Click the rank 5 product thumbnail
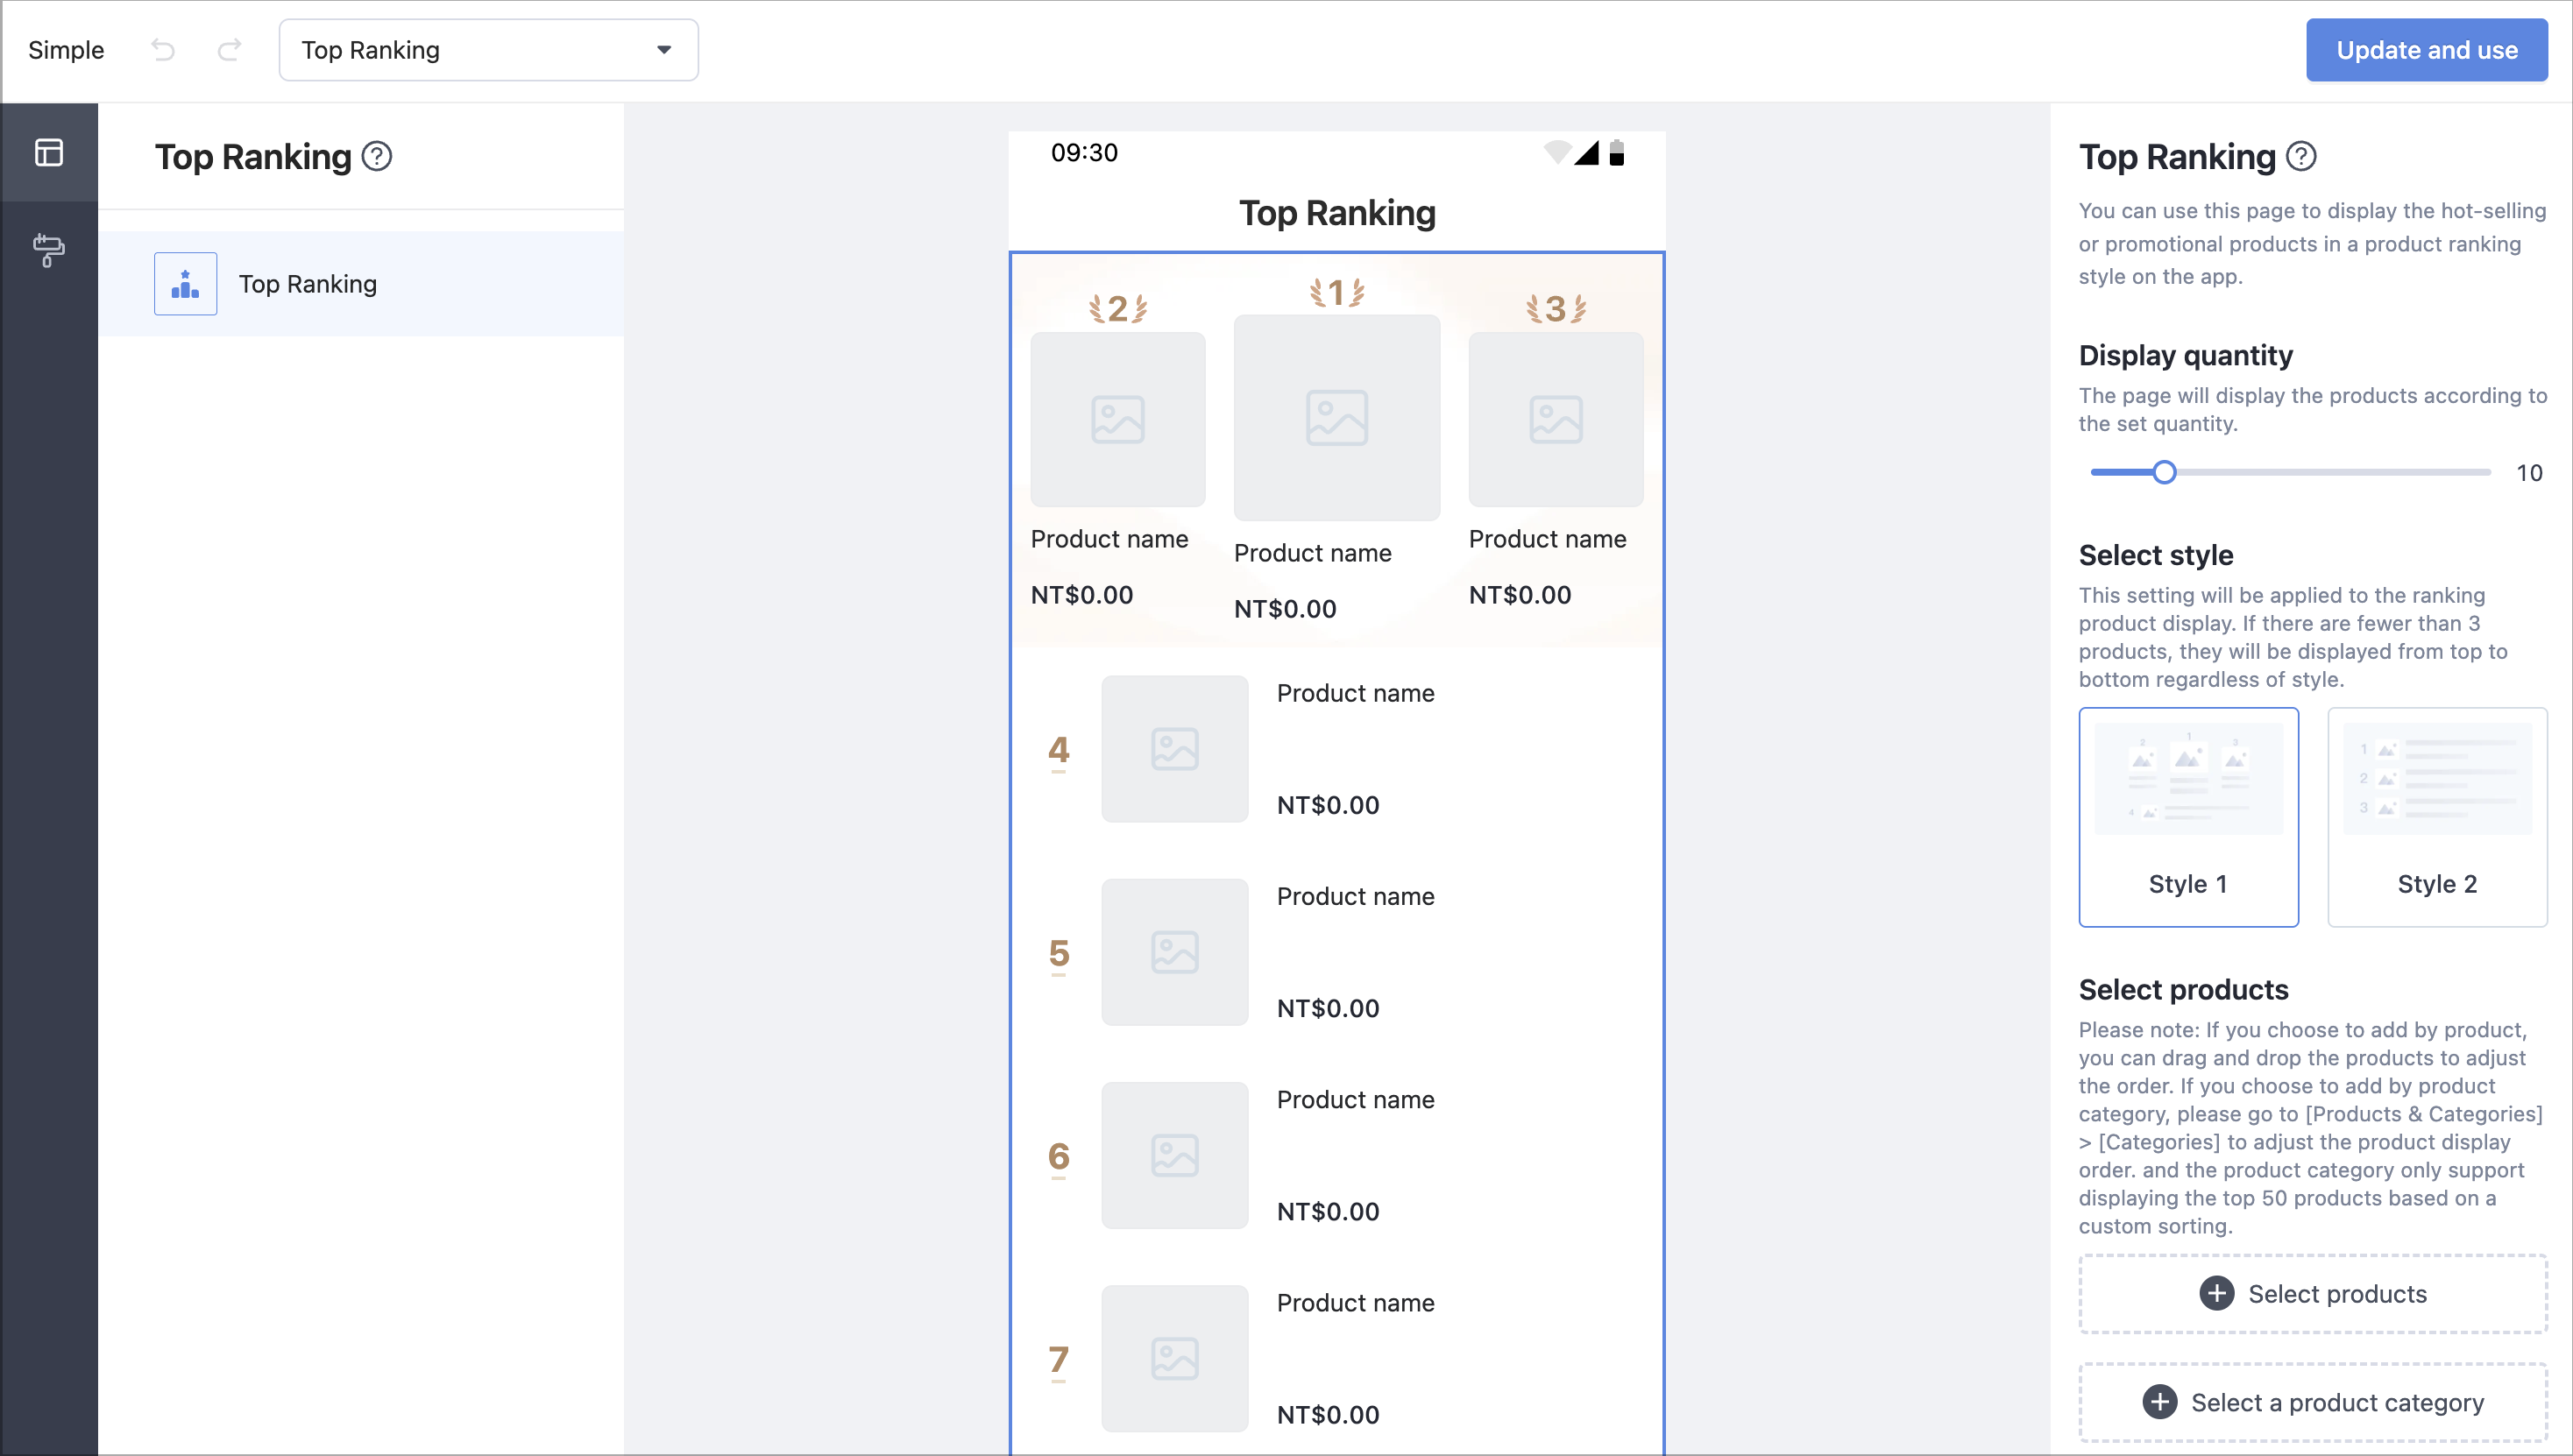 point(1174,952)
